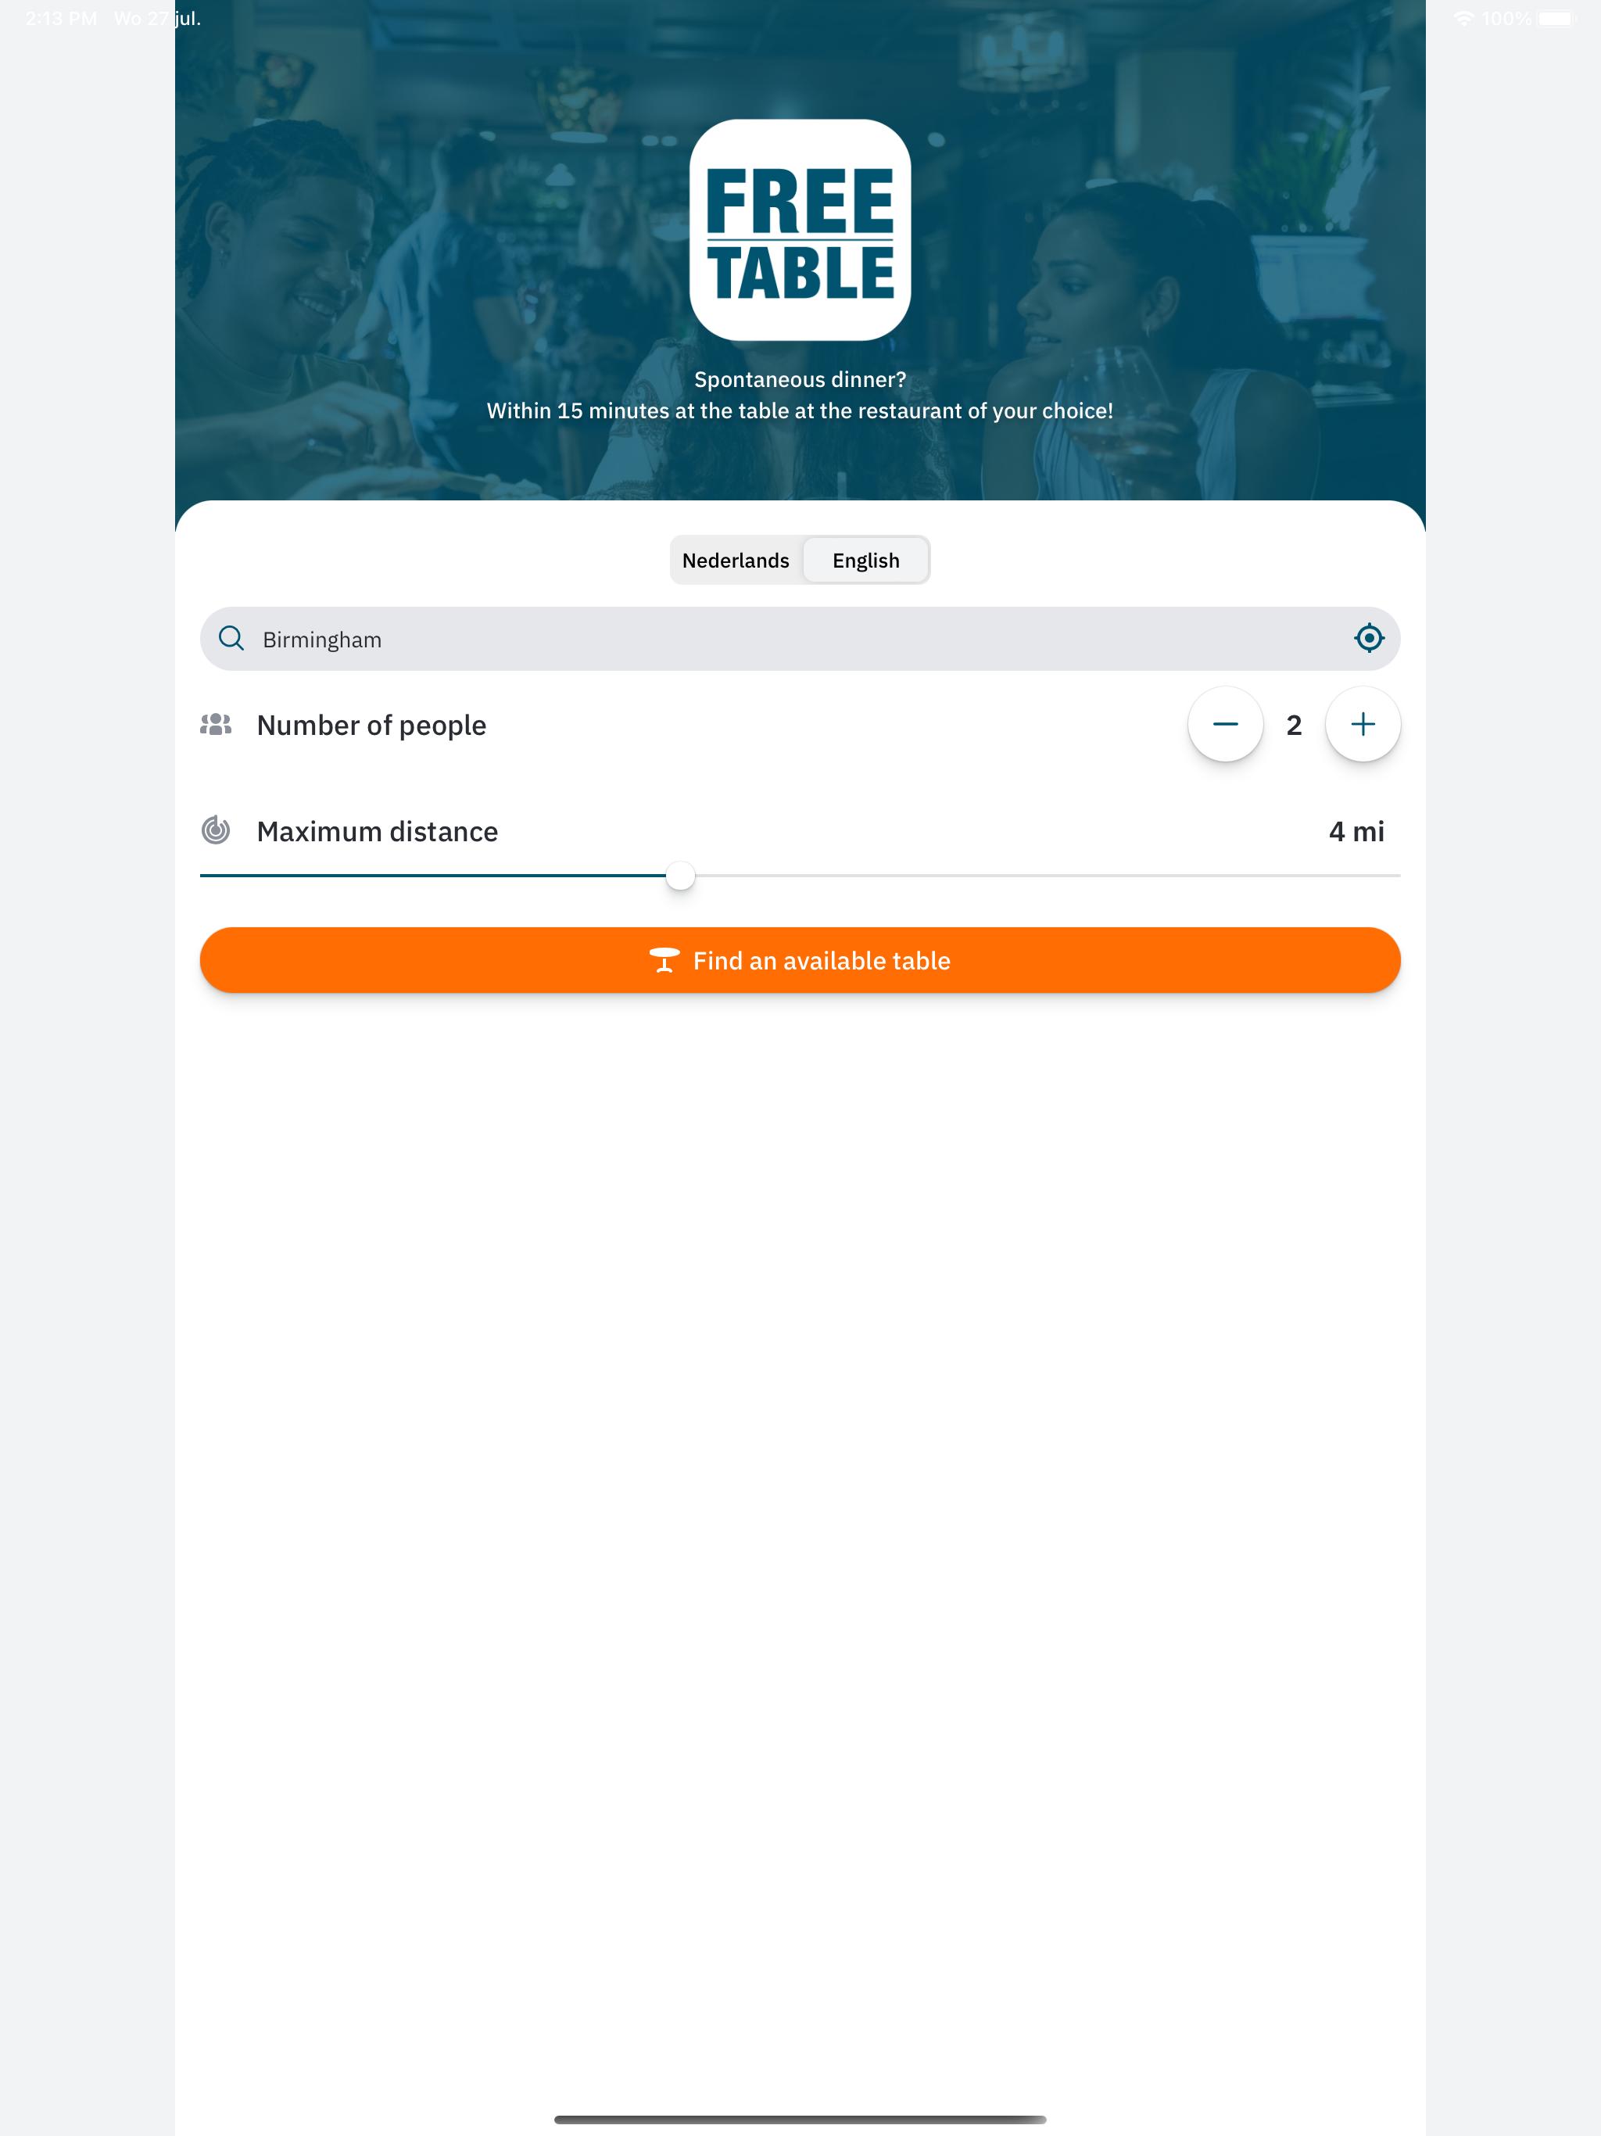Click the people group icon
Screen dimensions: 1601x2136
tap(215, 724)
